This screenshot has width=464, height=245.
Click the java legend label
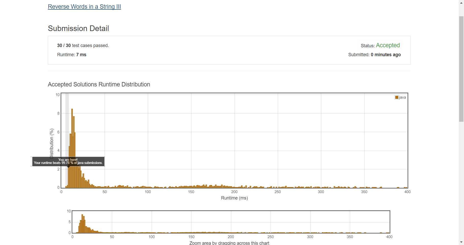tap(402, 97)
